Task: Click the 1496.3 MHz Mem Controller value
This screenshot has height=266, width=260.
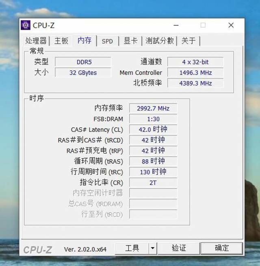Action: [x=195, y=73]
